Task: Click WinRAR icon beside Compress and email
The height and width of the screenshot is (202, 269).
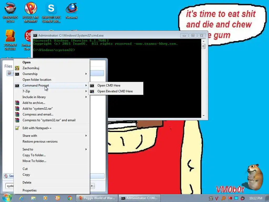Action: pos(17,114)
